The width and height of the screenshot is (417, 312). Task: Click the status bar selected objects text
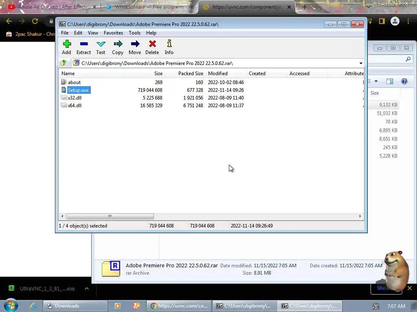(83, 226)
